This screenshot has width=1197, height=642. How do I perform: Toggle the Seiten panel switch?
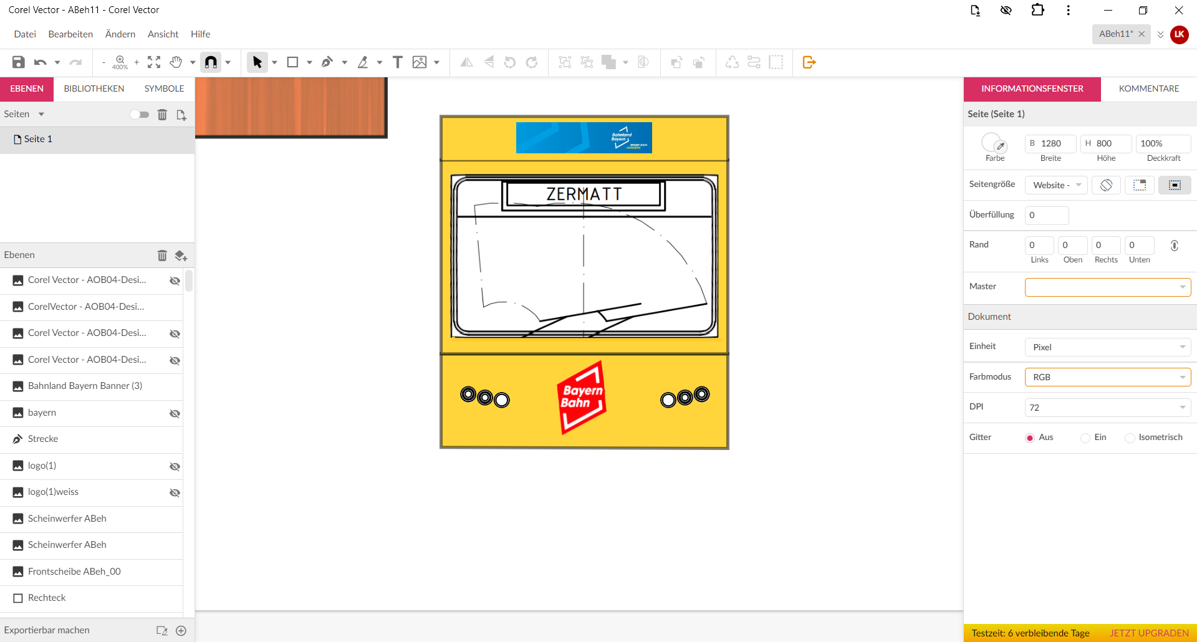point(140,115)
